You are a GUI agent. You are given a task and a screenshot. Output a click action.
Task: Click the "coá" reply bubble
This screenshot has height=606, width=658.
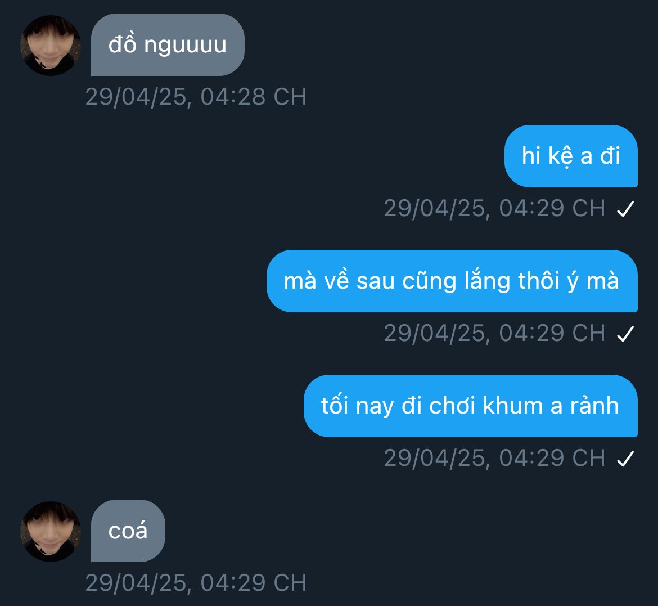coord(128,531)
